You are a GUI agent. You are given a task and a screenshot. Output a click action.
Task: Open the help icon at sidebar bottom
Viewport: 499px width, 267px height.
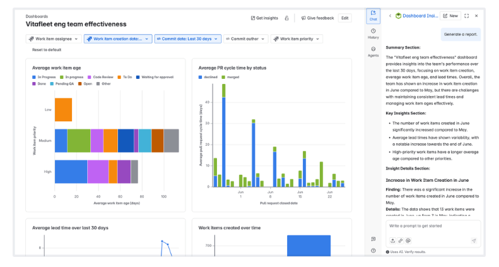(373, 251)
